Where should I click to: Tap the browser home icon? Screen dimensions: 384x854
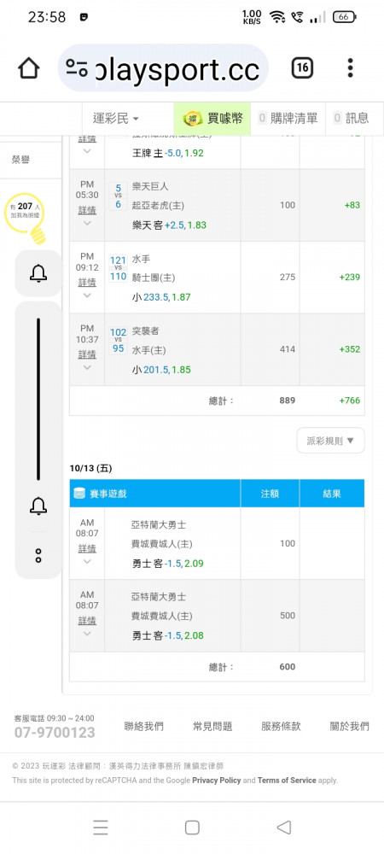click(x=28, y=68)
